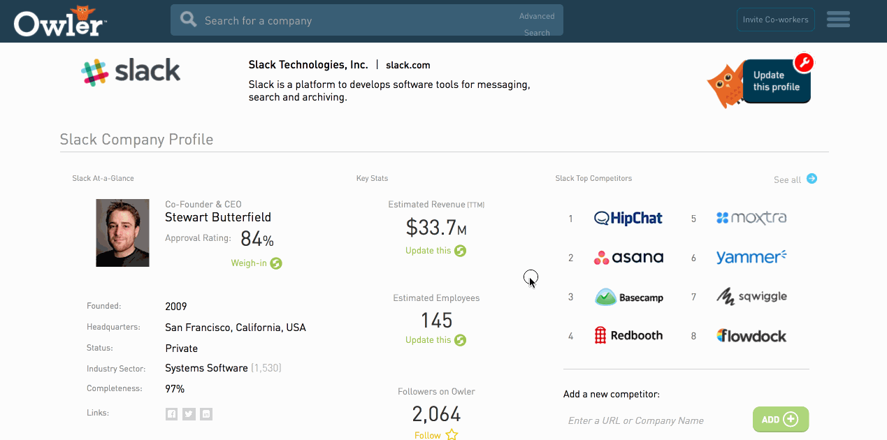Focus the new competitor URL input
The height and width of the screenshot is (440, 887).
[x=654, y=420]
